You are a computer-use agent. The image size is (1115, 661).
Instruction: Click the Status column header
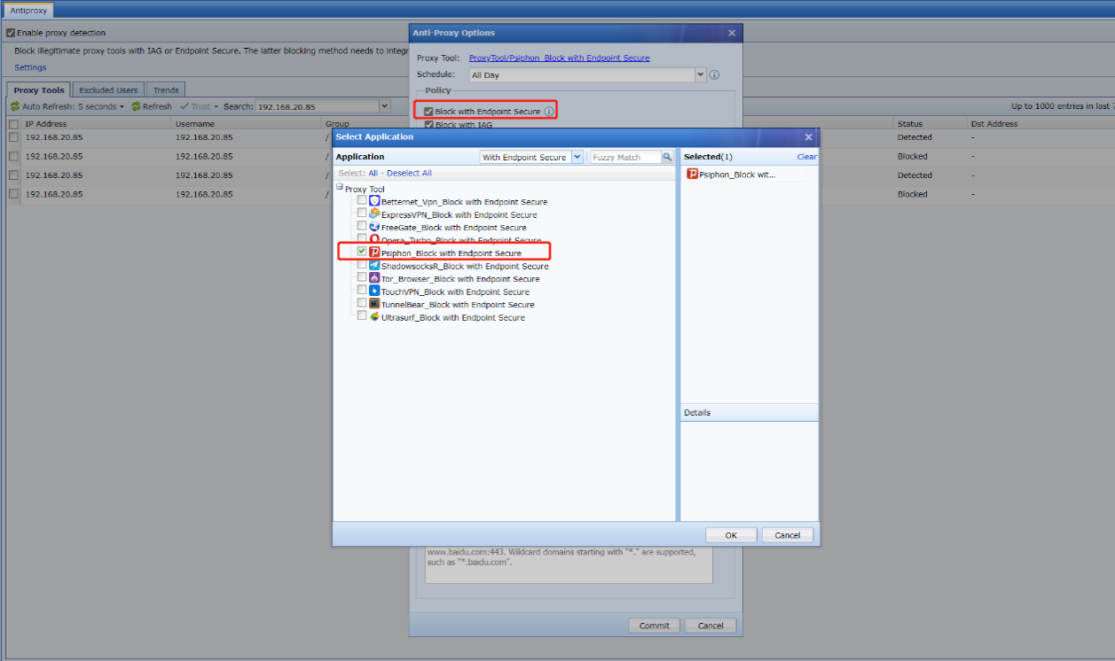930,124
